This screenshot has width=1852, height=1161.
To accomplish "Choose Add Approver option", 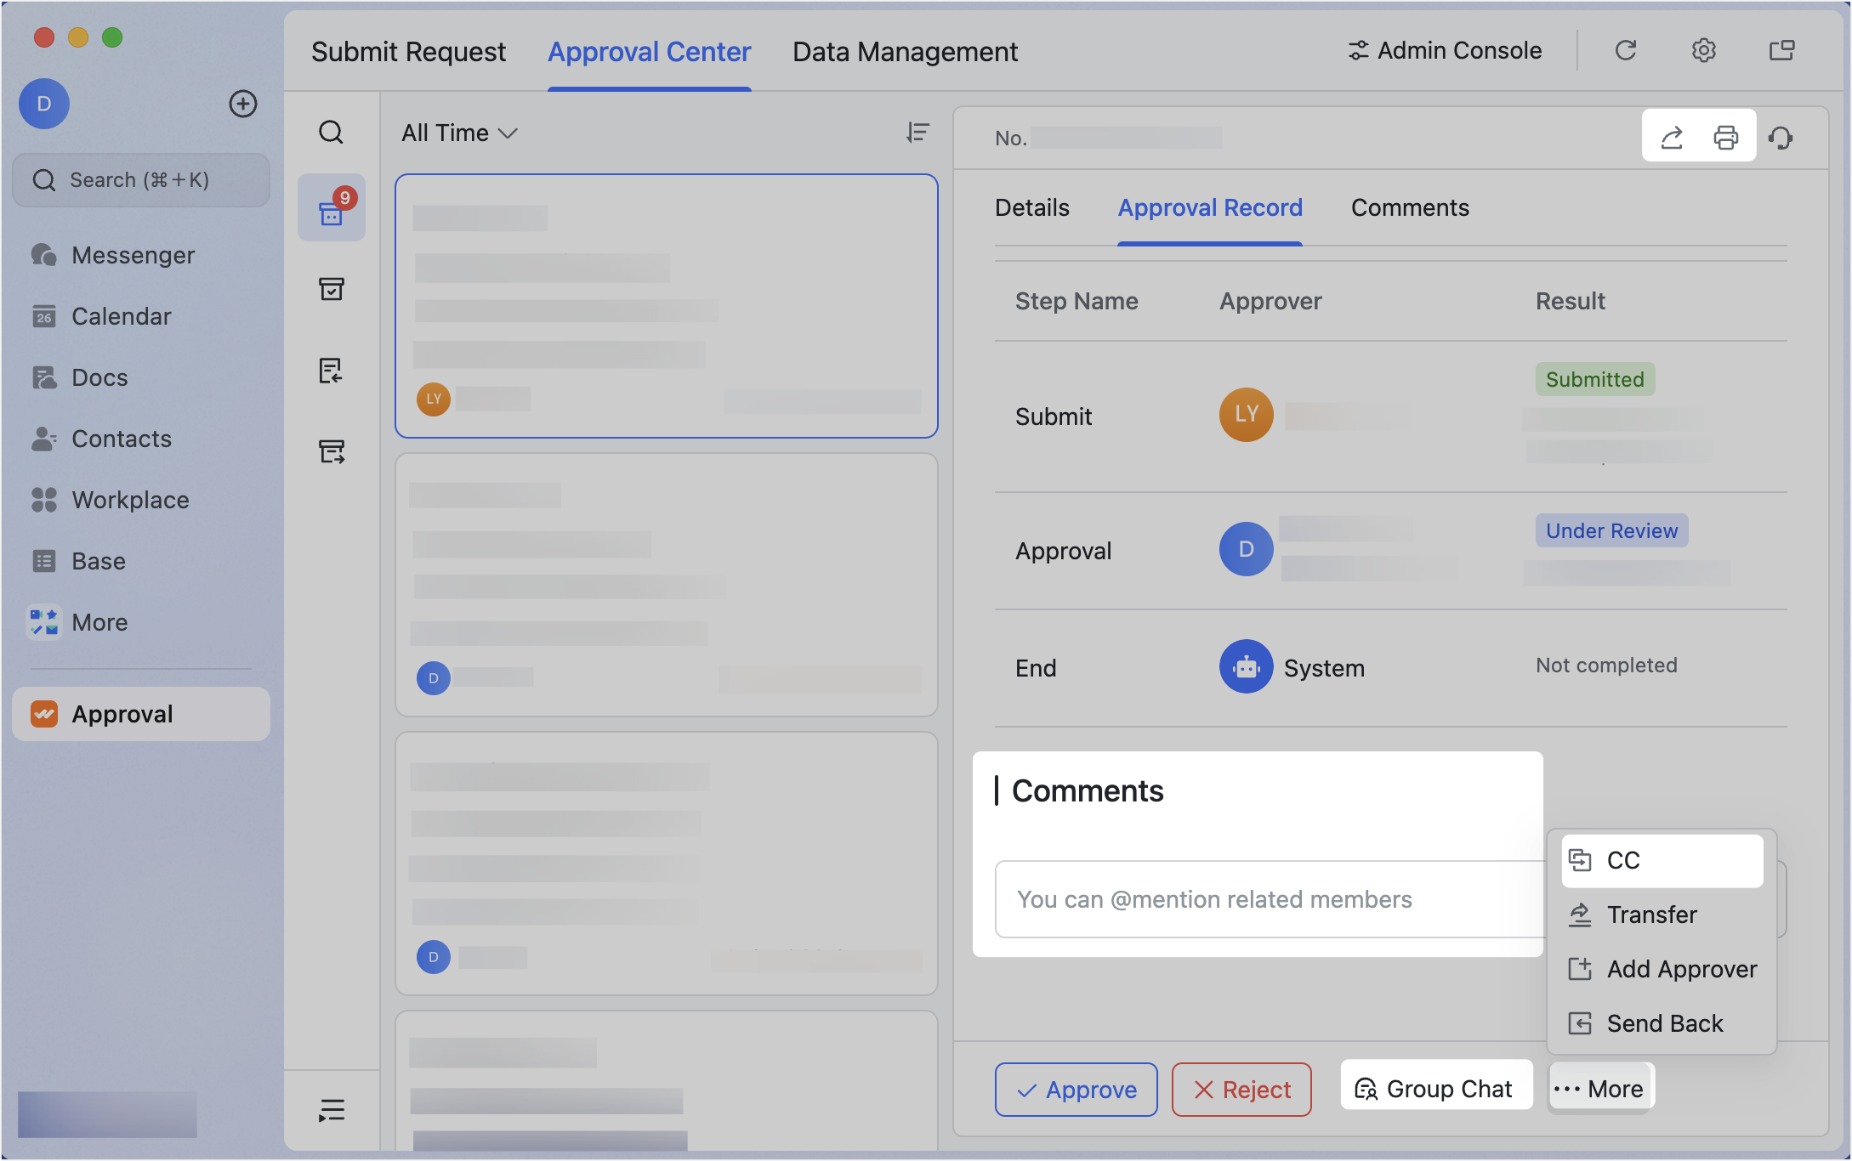I will (1662, 969).
